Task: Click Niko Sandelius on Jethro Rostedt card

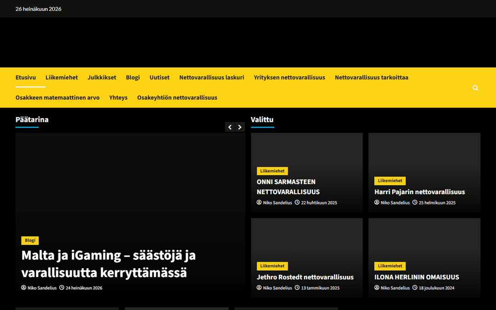Action: [277, 288]
